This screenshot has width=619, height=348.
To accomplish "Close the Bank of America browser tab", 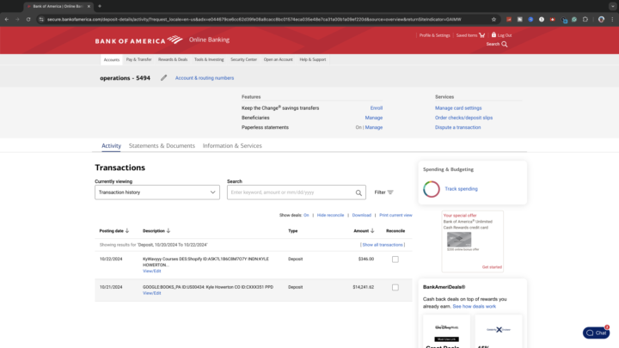I will (x=89, y=6).
